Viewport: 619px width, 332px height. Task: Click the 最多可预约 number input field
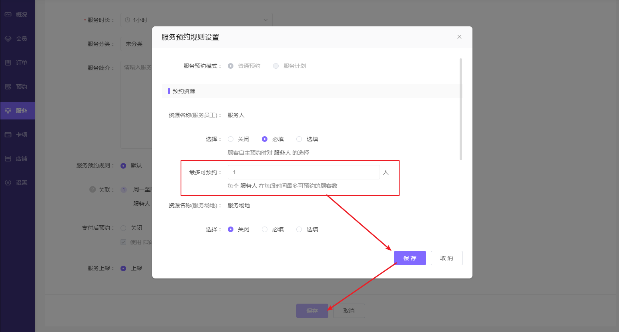tap(303, 172)
